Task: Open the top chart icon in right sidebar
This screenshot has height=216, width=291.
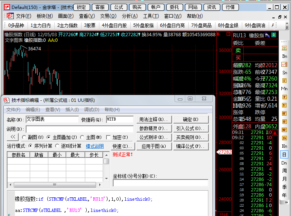Action: click(285, 48)
